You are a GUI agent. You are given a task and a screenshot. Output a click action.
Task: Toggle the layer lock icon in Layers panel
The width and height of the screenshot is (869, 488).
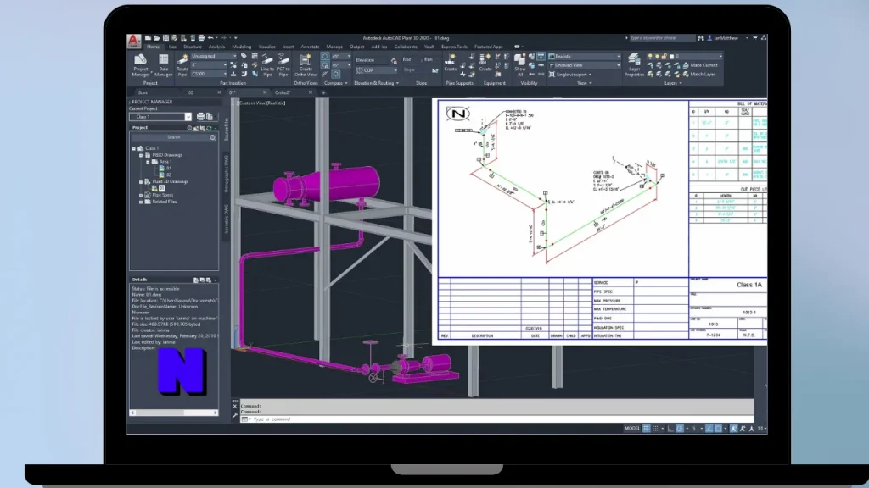pos(664,57)
